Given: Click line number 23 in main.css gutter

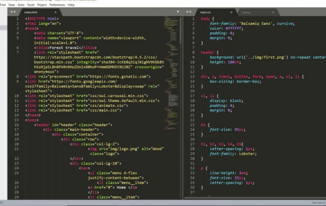Looking at the screenshot, I should point(192,125).
